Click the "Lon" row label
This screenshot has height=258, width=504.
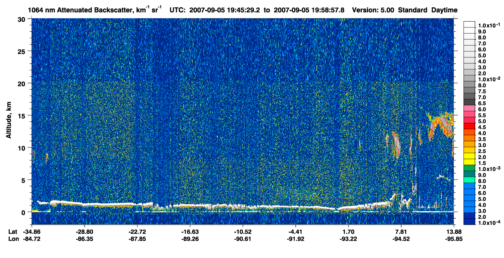click(13, 239)
